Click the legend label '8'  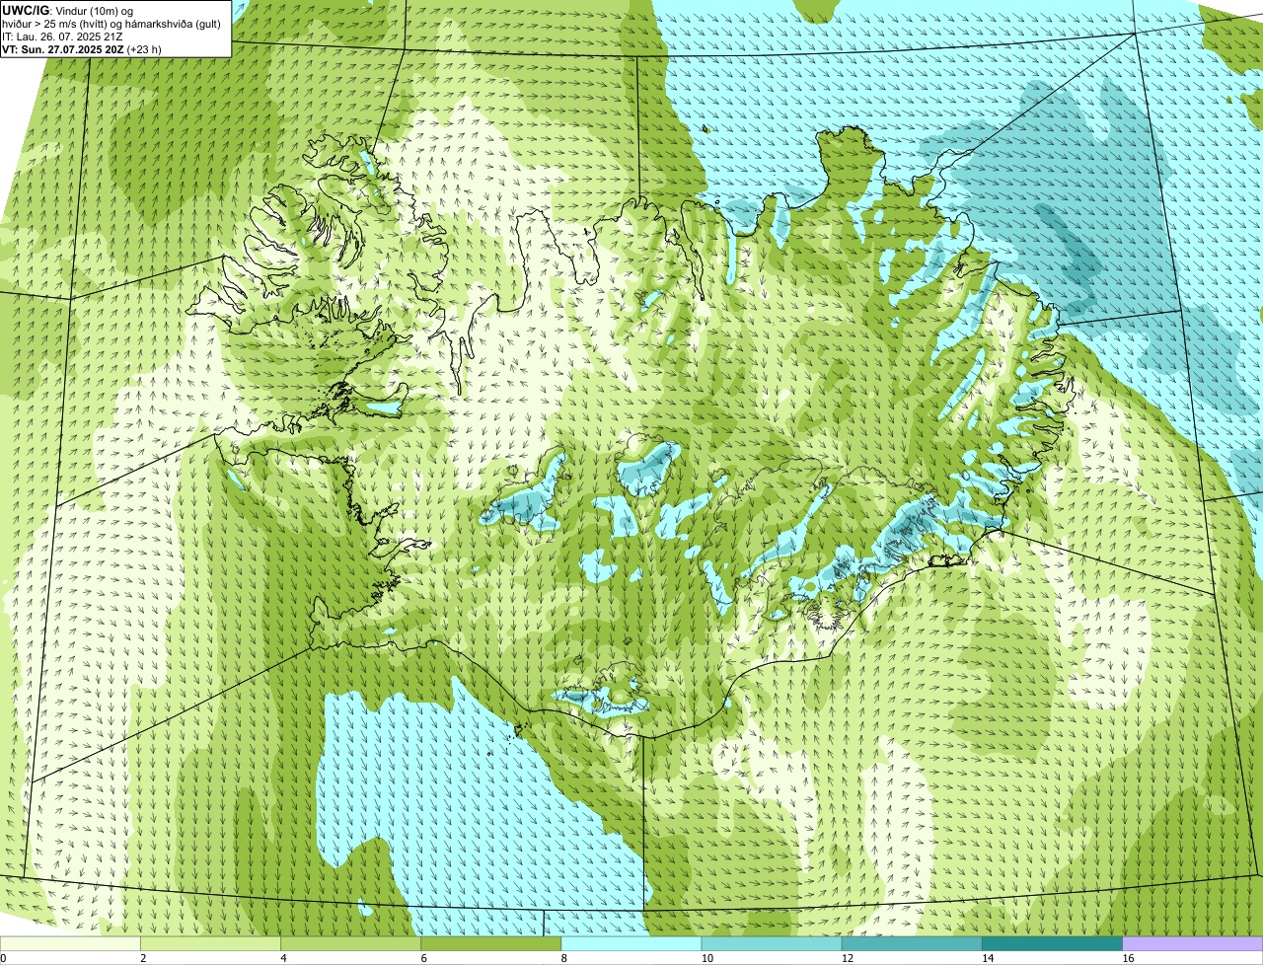pos(564,958)
